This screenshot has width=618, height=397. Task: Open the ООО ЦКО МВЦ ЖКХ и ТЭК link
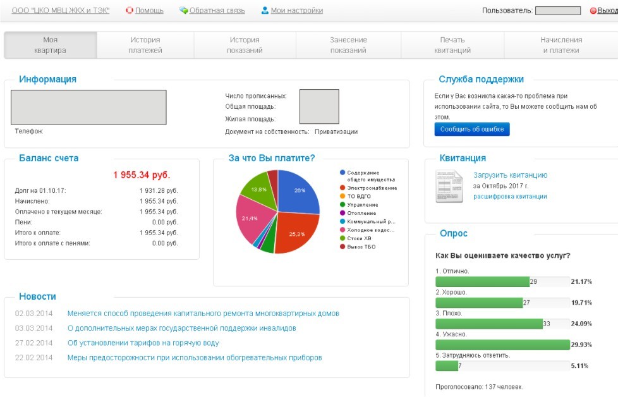coord(61,10)
